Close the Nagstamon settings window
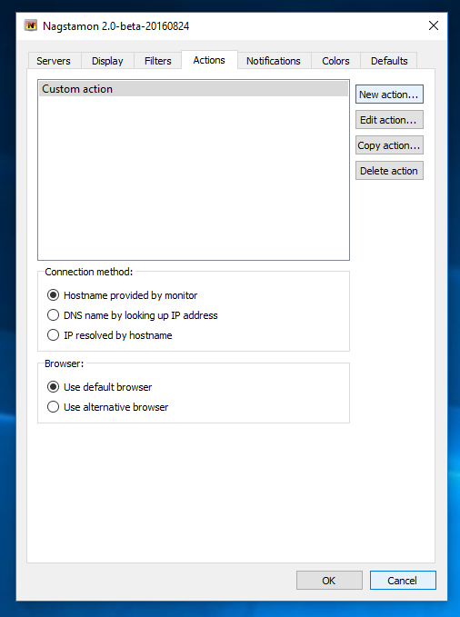 click(x=434, y=26)
